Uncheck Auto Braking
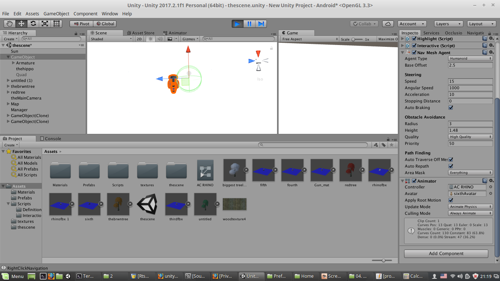 click(x=451, y=108)
